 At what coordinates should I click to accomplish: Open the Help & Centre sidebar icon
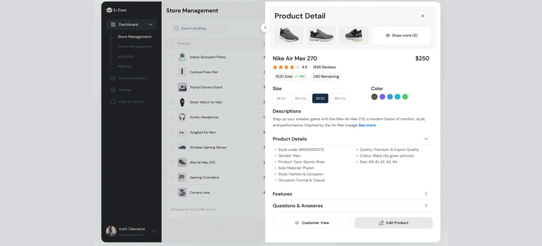click(x=113, y=101)
